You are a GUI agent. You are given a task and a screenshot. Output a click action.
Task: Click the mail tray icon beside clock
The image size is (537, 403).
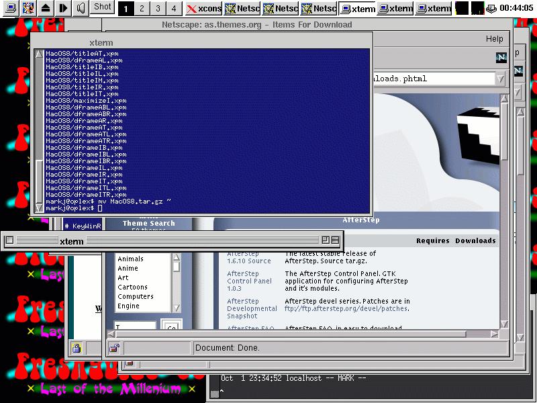pos(491,9)
